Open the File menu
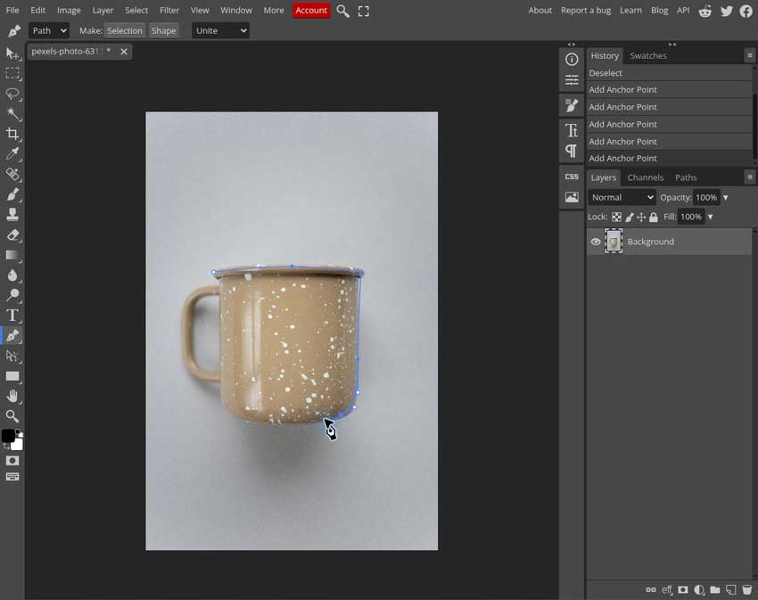Image resolution: width=758 pixels, height=600 pixels. coord(12,10)
